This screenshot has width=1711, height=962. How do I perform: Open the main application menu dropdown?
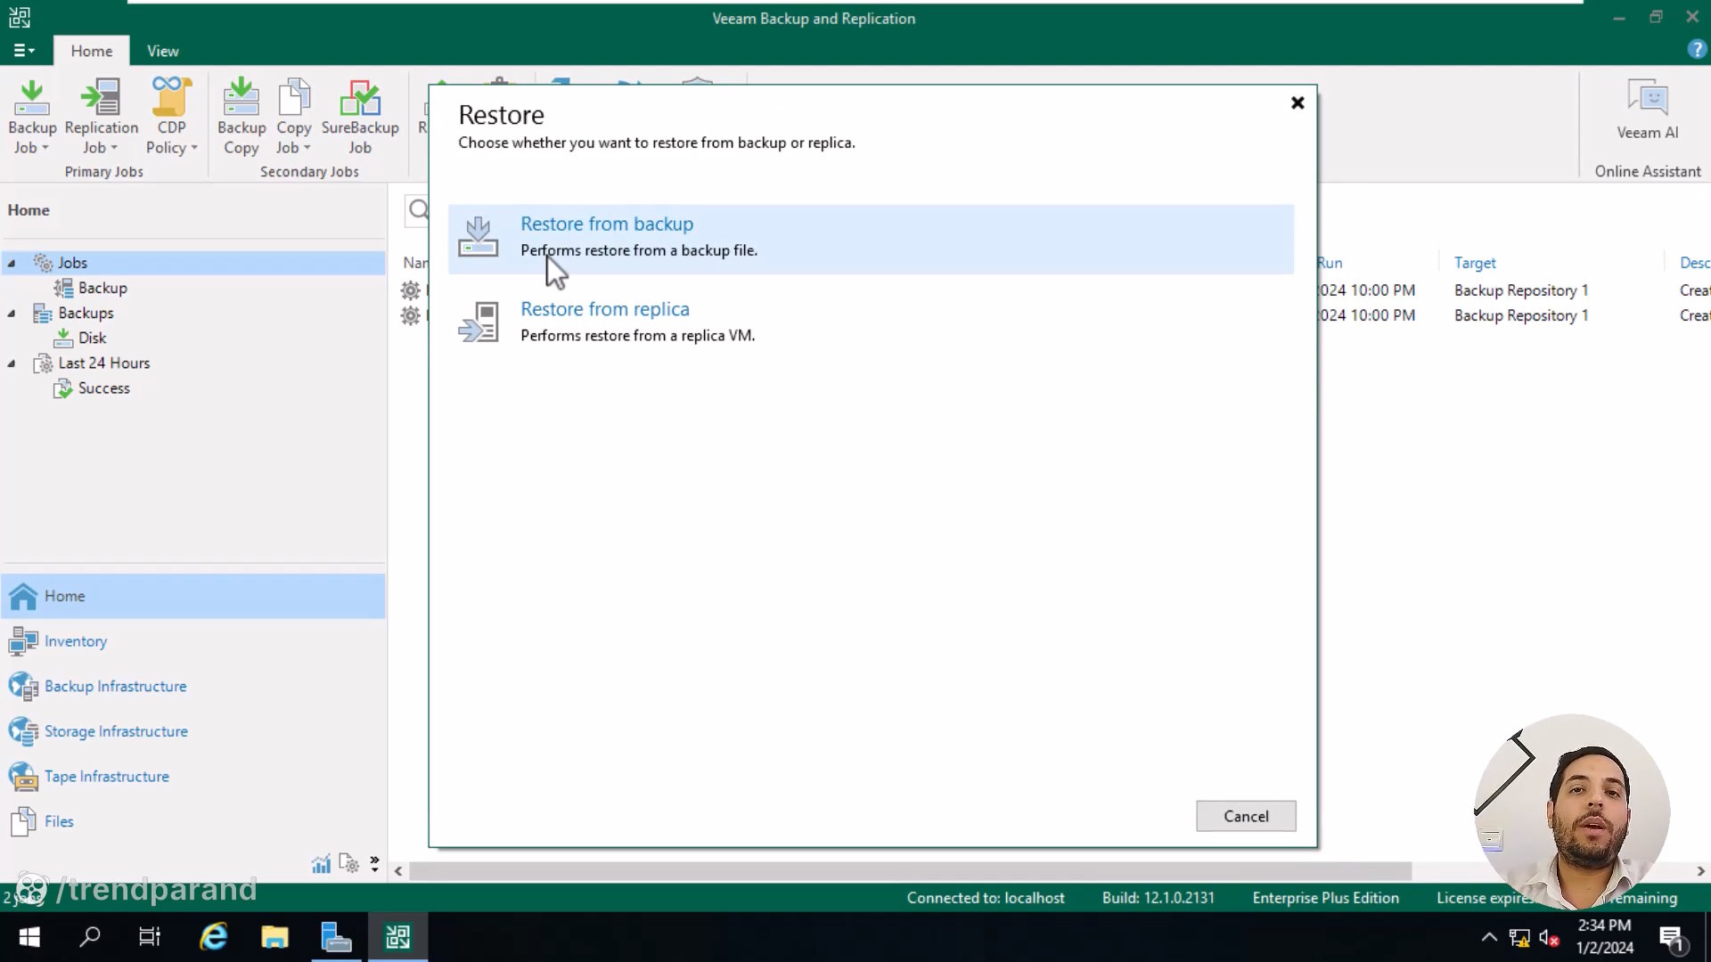24,51
